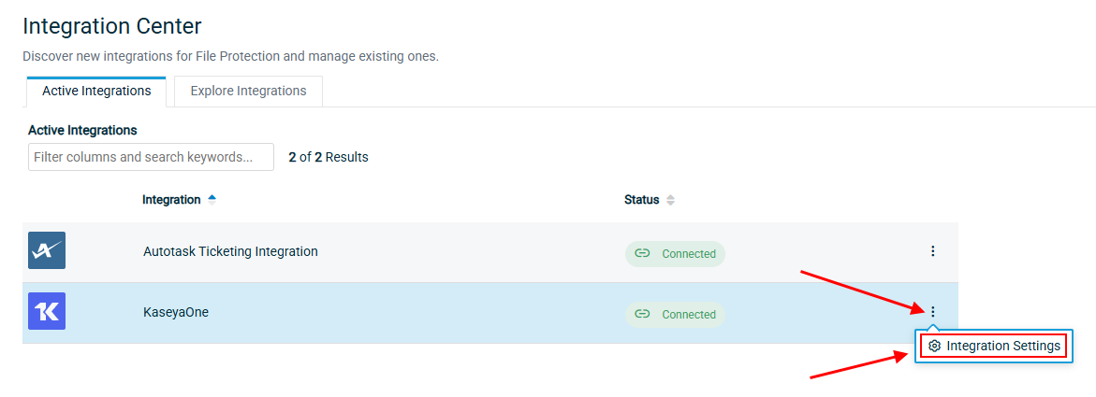Click the filter columns search field

tap(151, 157)
